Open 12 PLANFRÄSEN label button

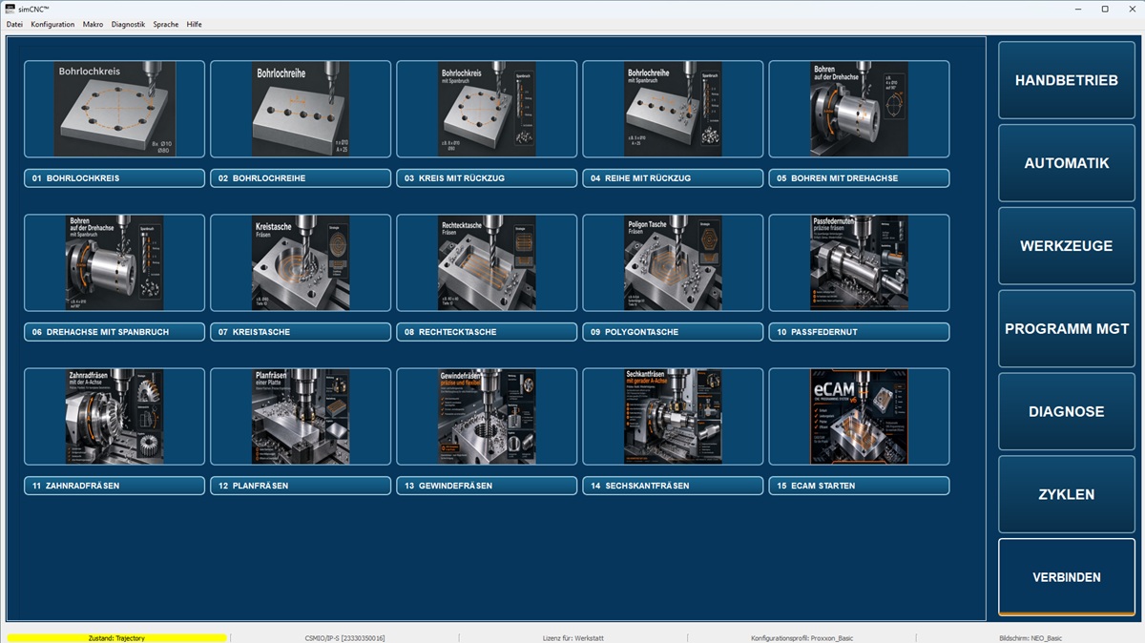[x=301, y=486]
